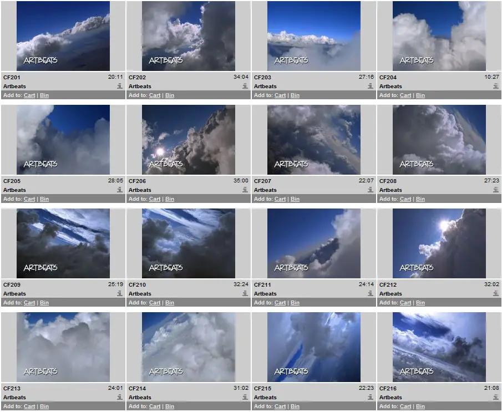
Task: Add clip CF208 to Bin
Action: 420,199
